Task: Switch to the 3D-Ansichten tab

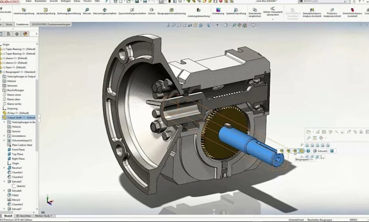Action: point(23,216)
